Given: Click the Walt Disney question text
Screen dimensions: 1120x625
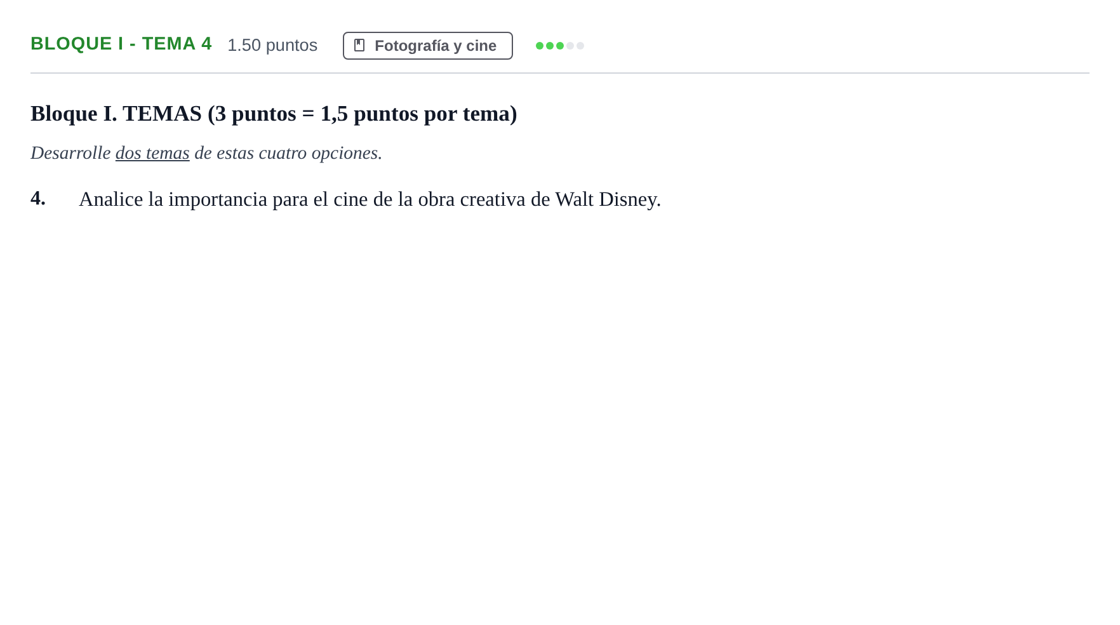Looking at the screenshot, I should coord(370,199).
